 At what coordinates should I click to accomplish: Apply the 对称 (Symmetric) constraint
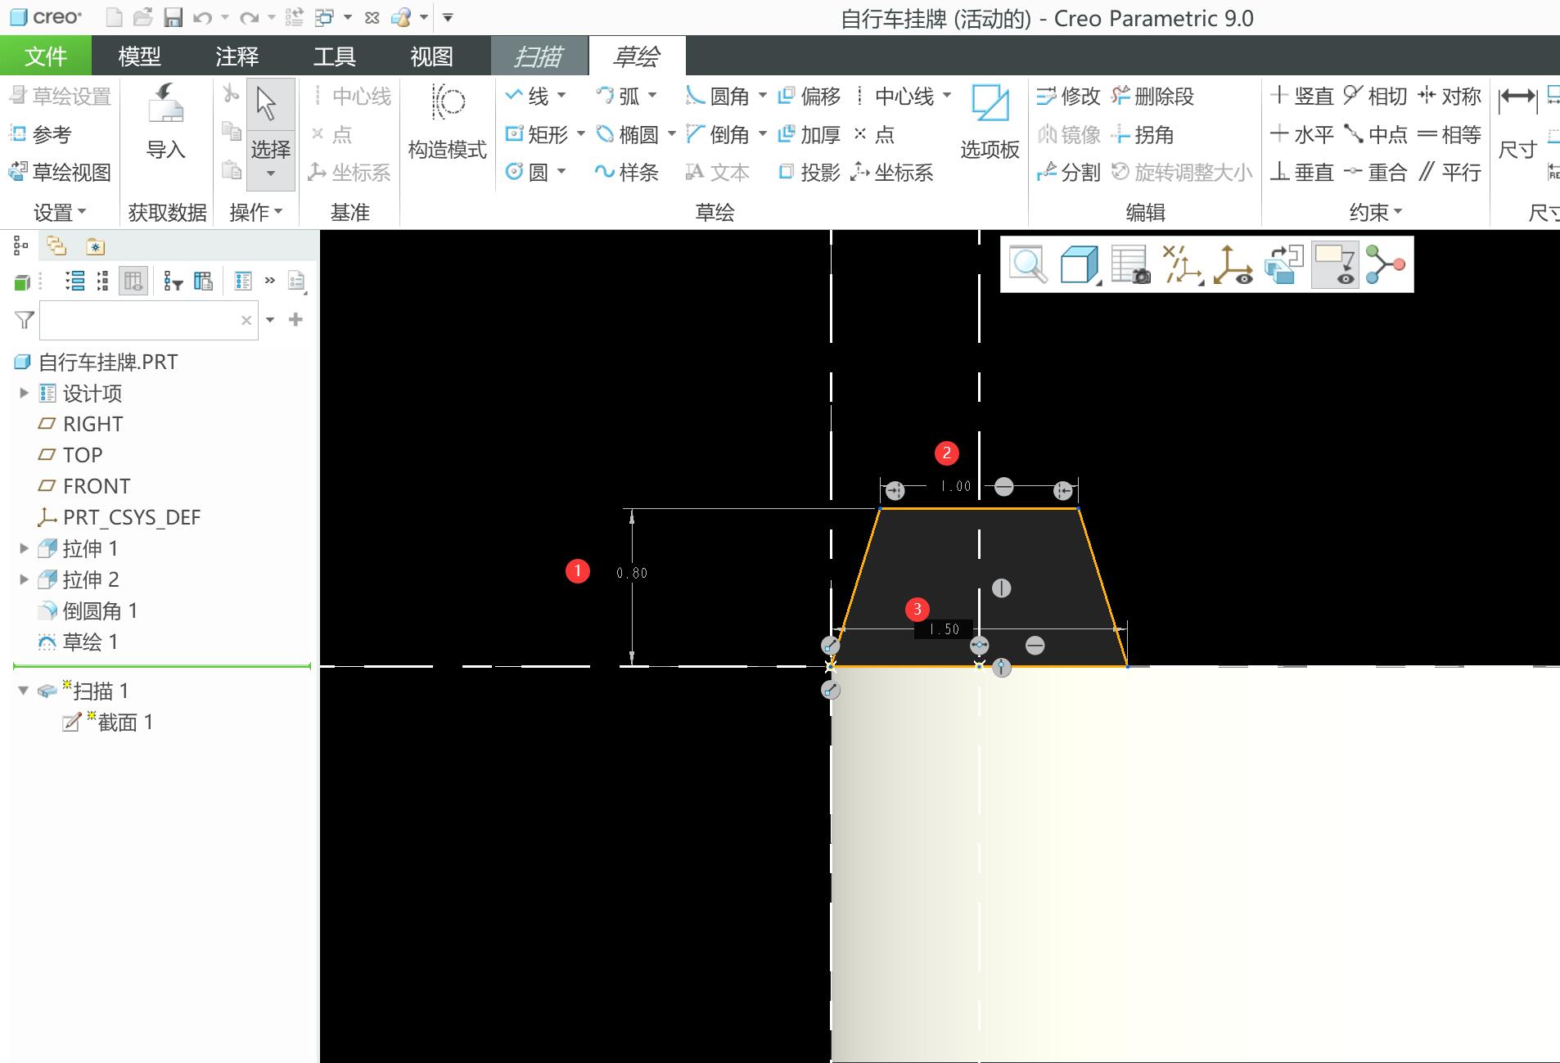click(x=1450, y=97)
